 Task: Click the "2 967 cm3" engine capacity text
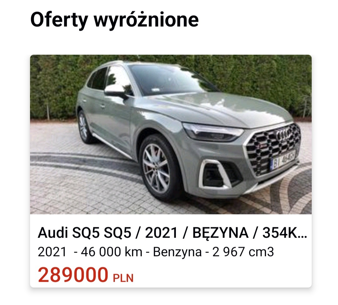(x=243, y=252)
